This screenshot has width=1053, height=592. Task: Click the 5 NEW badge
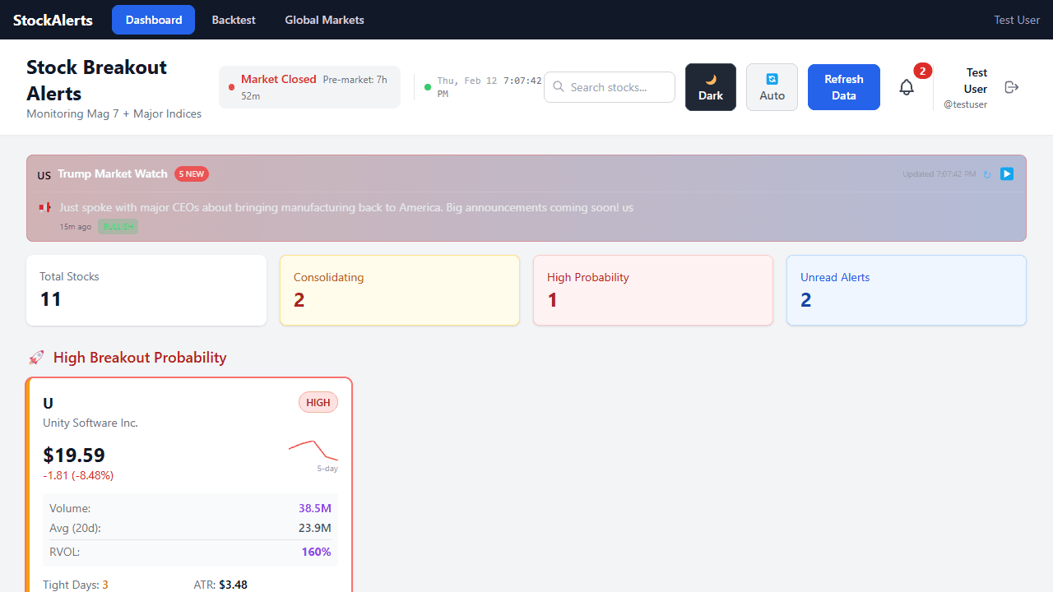click(191, 174)
